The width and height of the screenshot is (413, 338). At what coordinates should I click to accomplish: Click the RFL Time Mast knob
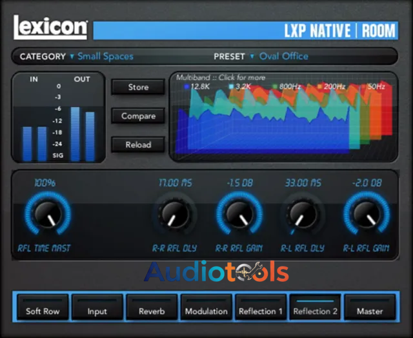tap(48, 214)
